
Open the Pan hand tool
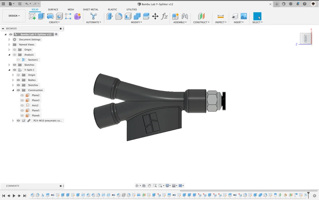click(x=149, y=186)
